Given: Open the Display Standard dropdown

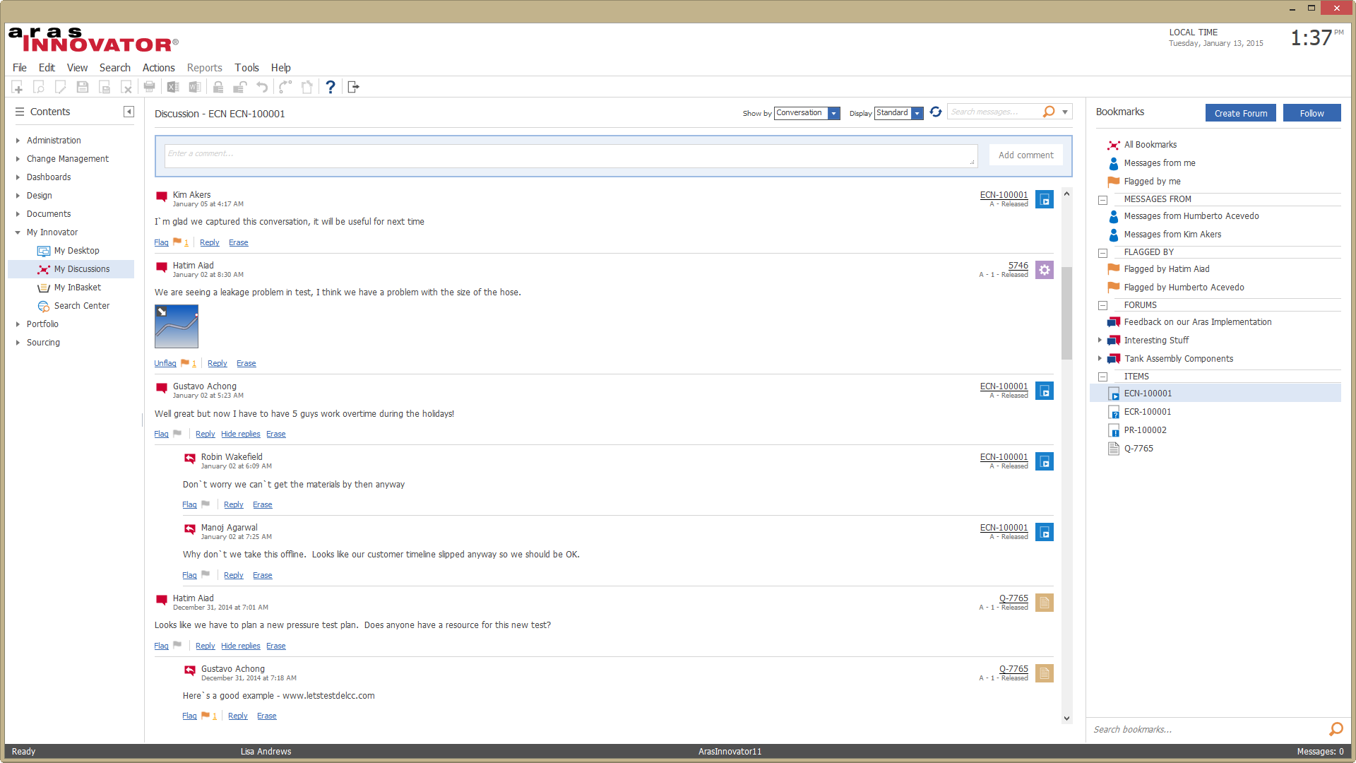Looking at the screenshot, I should (x=917, y=113).
